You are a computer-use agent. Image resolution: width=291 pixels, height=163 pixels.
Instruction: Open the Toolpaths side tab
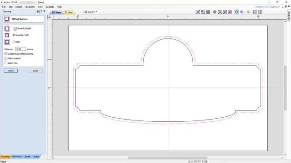pyautogui.click(x=289, y=15)
